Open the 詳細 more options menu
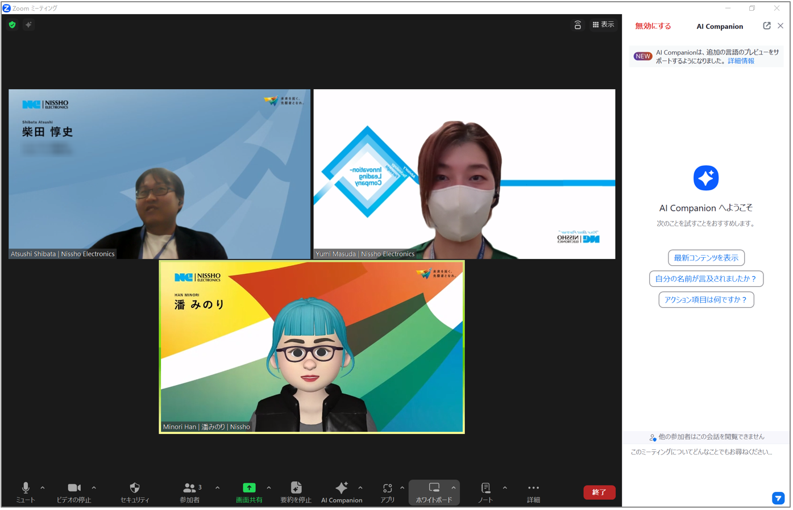This screenshot has width=793, height=510. click(533, 492)
